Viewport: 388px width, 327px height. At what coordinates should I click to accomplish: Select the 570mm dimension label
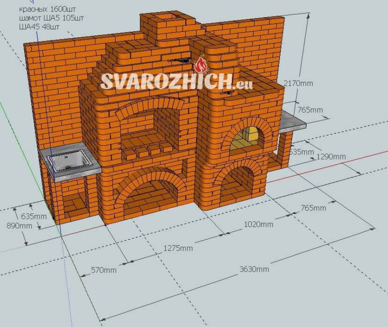click(x=103, y=270)
